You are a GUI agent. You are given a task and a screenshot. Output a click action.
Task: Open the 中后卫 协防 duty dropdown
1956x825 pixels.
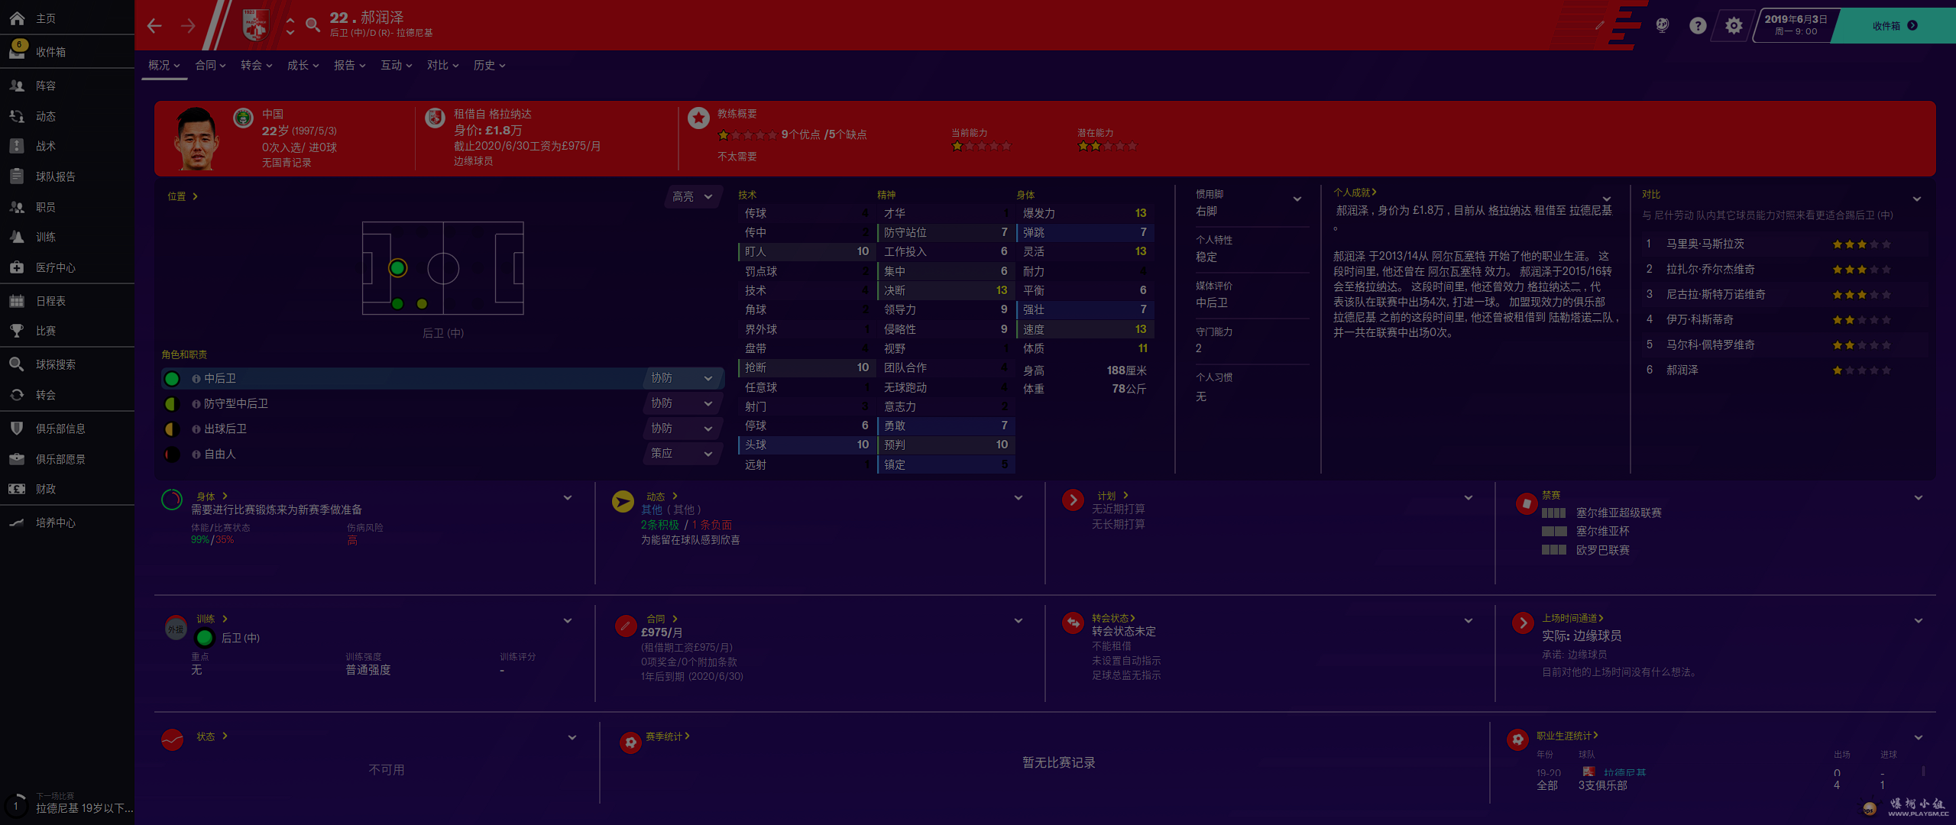pyautogui.click(x=682, y=378)
